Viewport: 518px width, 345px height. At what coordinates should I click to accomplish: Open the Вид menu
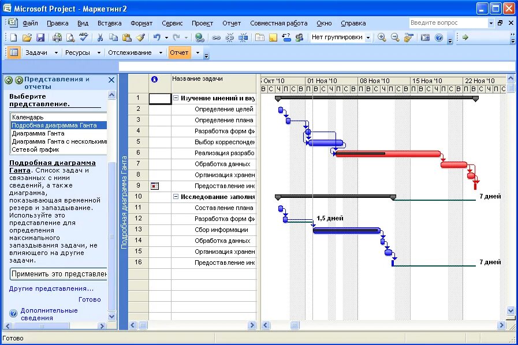(83, 24)
